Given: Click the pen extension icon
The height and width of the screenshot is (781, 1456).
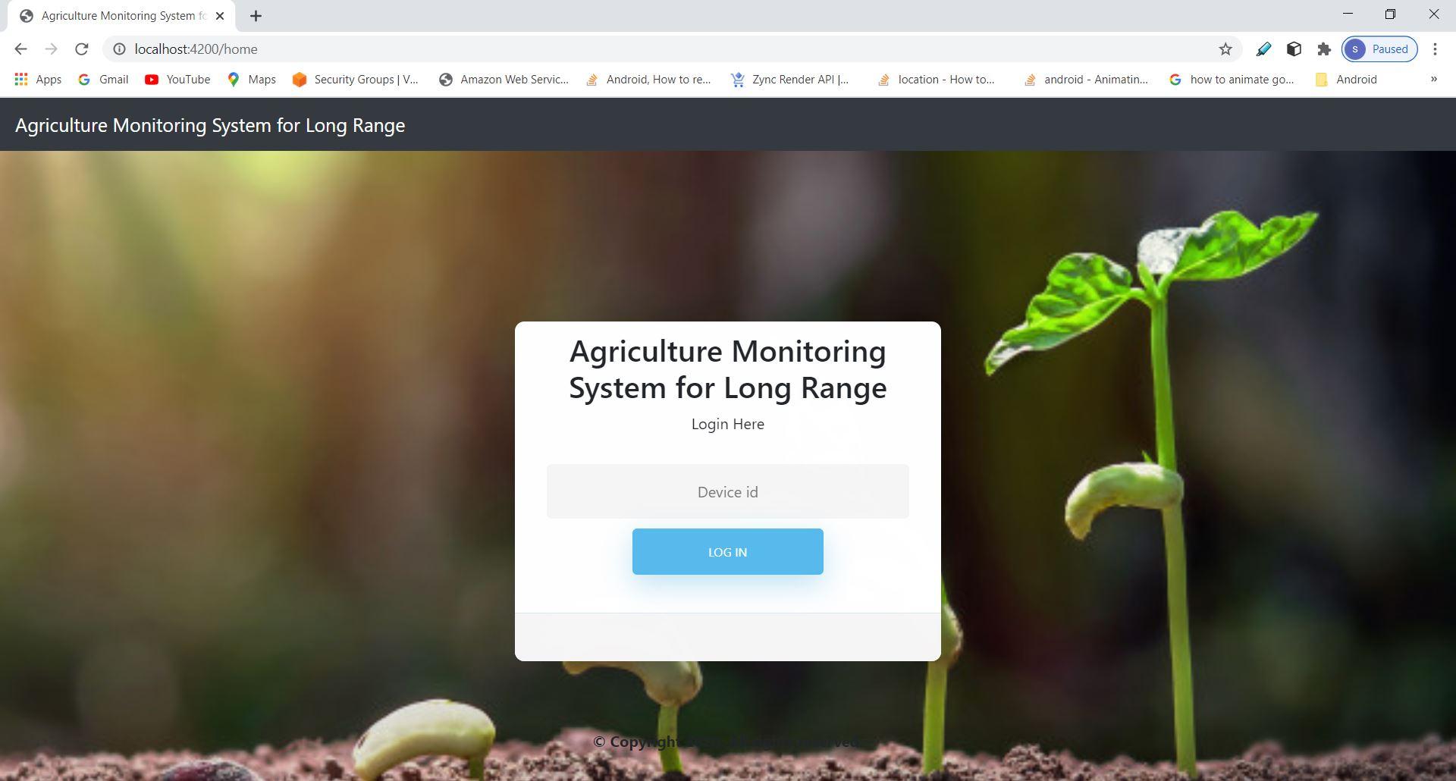Looking at the screenshot, I should click(x=1263, y=49).
